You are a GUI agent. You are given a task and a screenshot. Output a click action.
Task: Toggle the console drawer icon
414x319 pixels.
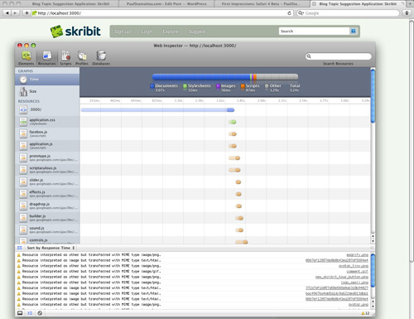point(30,313)
